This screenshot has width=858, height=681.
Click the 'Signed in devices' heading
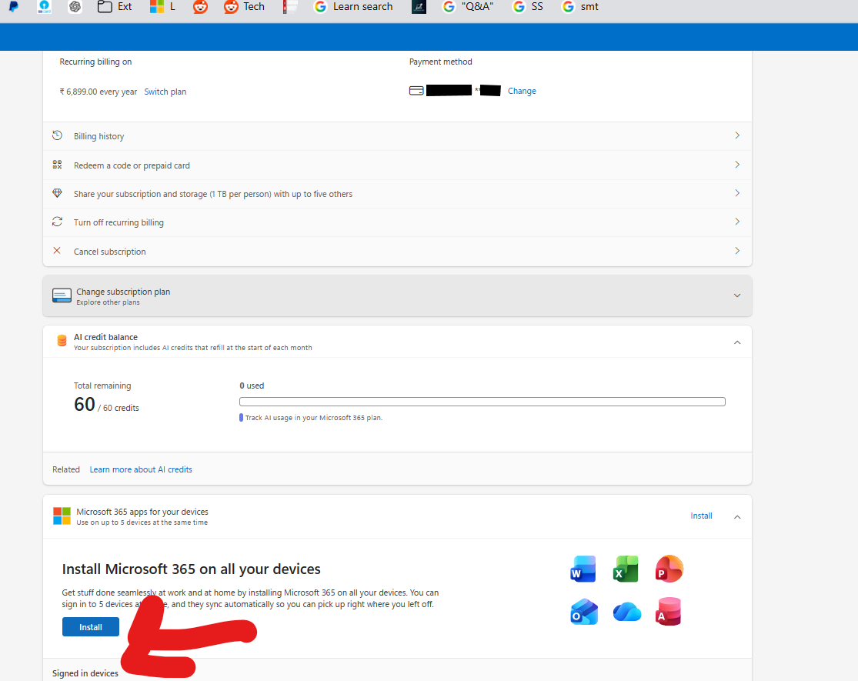coord(85,673)
